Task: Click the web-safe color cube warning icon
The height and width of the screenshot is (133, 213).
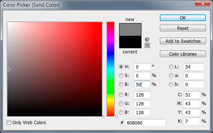Action: click(x=147, y=39)
